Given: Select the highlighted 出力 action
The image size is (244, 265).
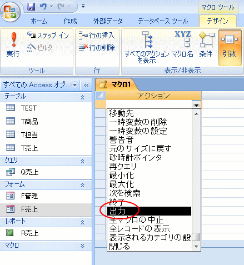Looking at the screenshot, I should [x=150, y=211].
